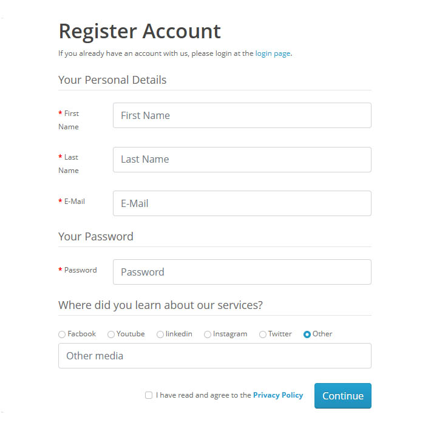Image resolution: width=431 pixels, height=431 pixels.
Task: Click the Your Password section heading
Action: [x=96, y=237]
